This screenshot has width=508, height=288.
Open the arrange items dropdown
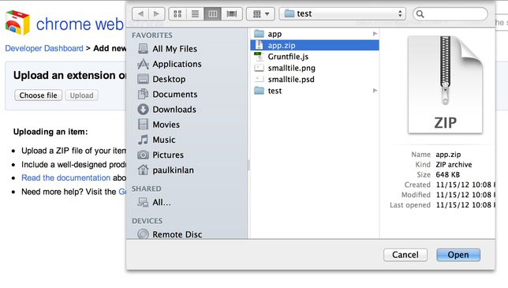point(260,14)
